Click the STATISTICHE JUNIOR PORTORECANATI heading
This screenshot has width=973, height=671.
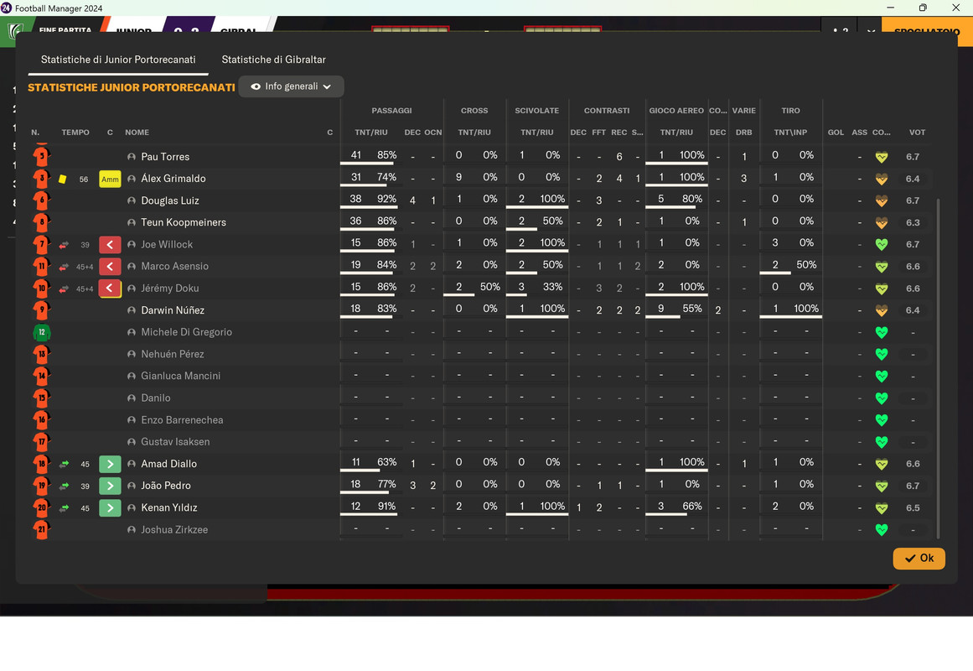click(131, 87)
